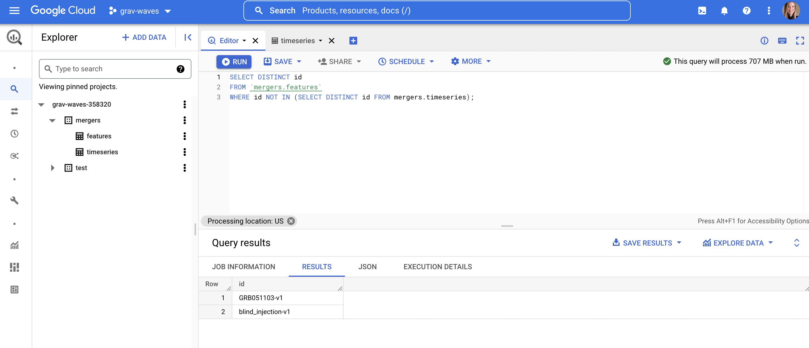The image size is (809, 348).
Task: Expand the test dataset
Action: [53, 168]
